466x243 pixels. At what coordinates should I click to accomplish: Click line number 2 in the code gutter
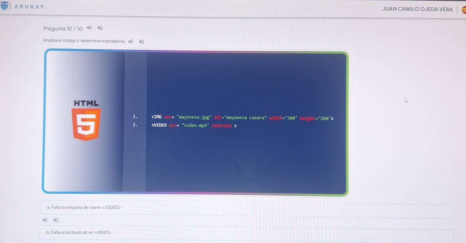tap(135, 125)
